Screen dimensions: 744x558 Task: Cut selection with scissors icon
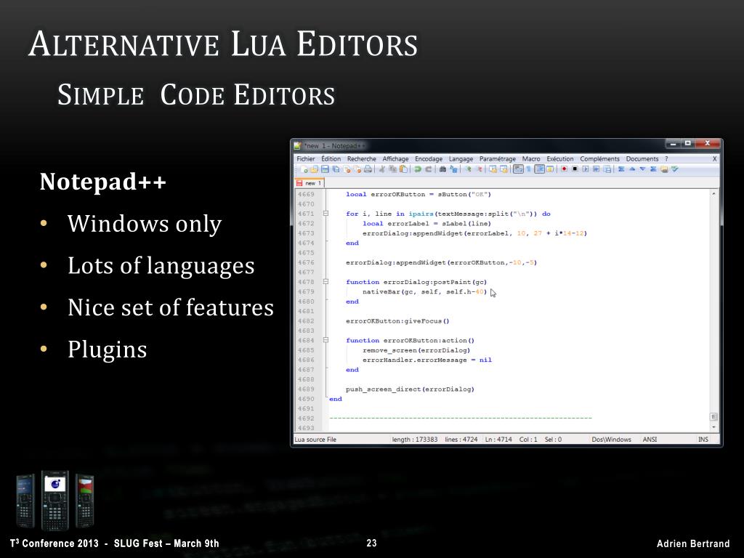pos(382,169)
